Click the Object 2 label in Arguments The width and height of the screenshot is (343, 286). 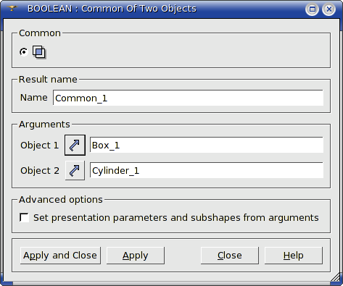click(40, 171)
